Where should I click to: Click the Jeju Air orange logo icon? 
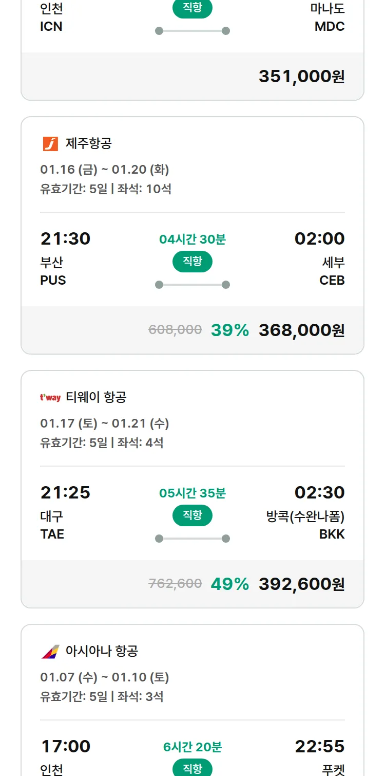[x=50, y=144]
